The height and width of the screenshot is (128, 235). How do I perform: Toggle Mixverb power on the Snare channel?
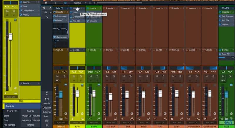[88, 21]
